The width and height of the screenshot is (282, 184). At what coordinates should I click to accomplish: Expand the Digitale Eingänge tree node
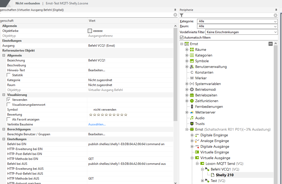tap(192, 135)
